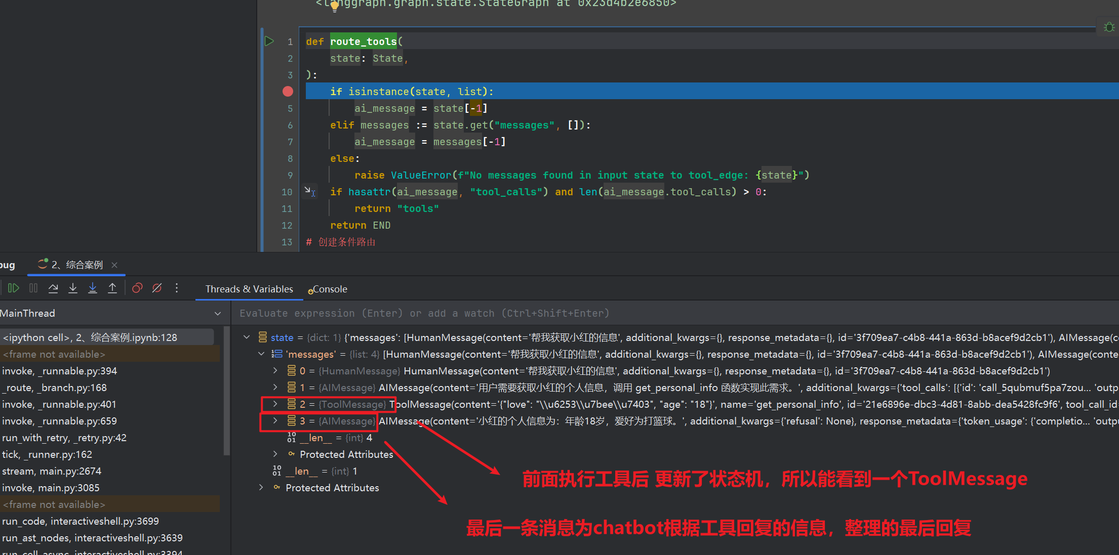Open the View Breakpoints dialog icon
Viewport: 1119px width, 555px height.
[137, 288]
